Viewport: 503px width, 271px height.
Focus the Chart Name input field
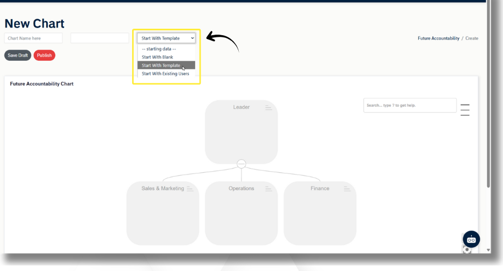[x=33, y=38]
